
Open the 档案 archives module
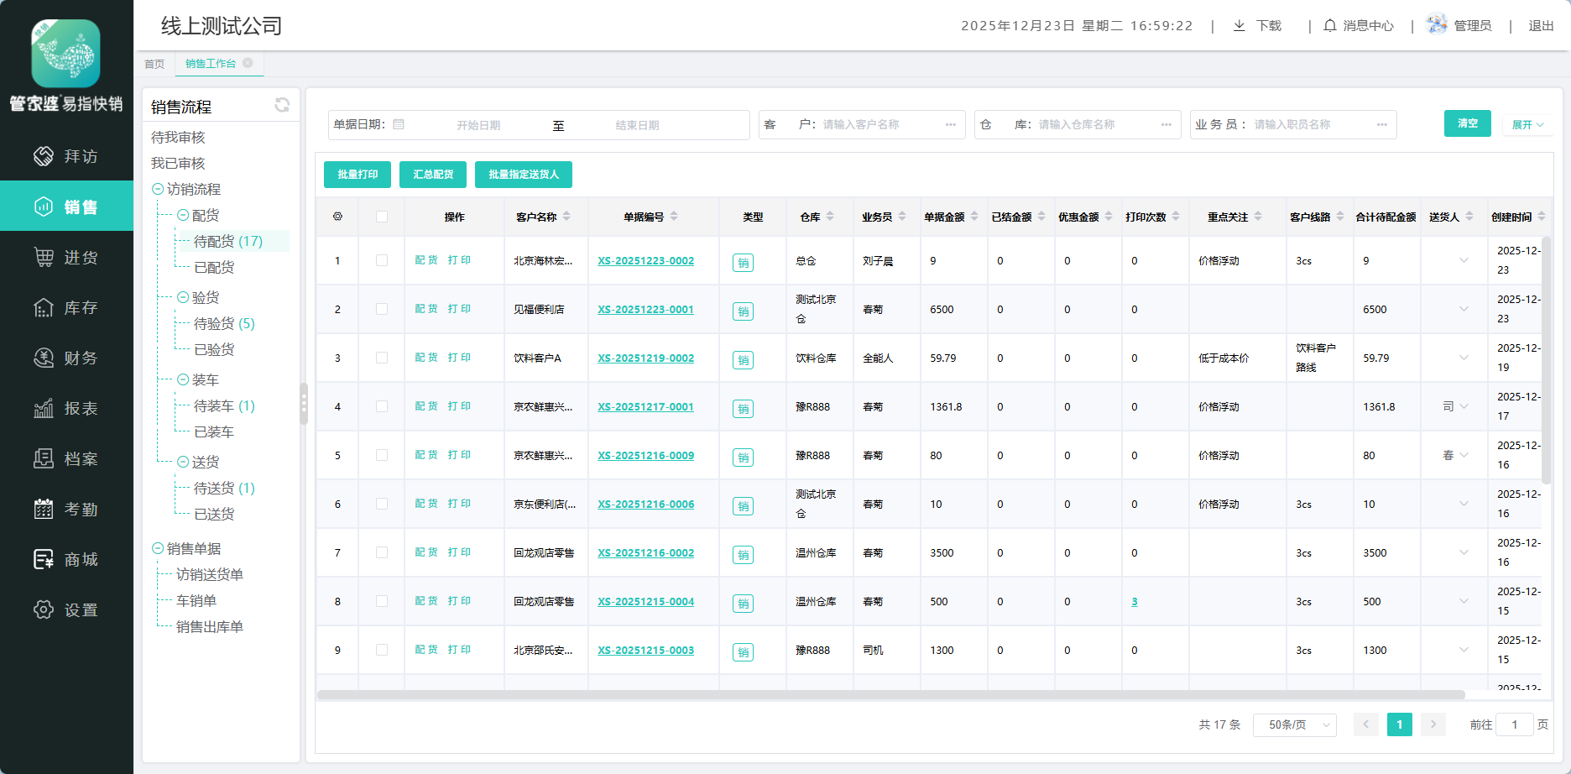click(66, 458)
